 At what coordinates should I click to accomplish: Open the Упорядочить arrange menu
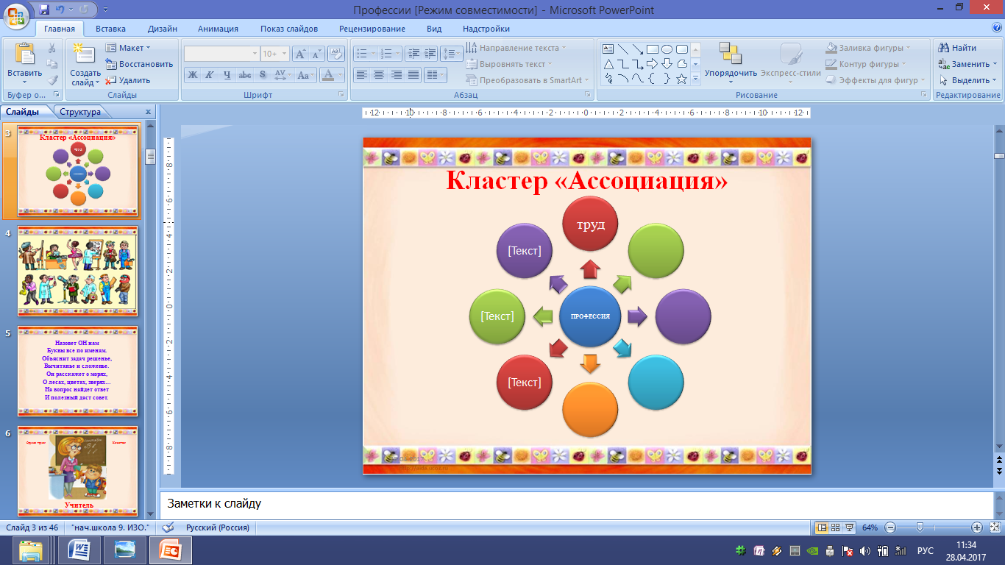point(731,63)
